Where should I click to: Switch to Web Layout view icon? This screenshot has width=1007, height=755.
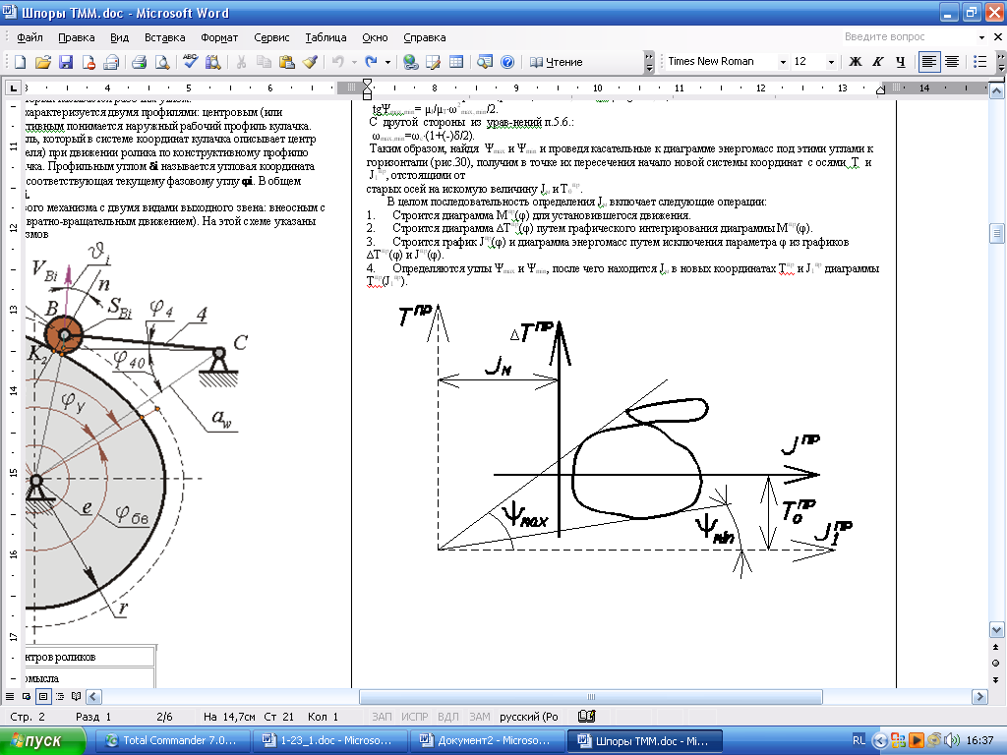click(x=27, y=697)
